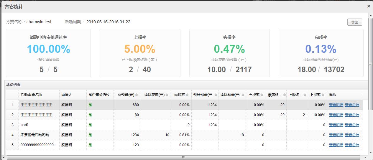Click the sort icon on 总预算(元) column

click(x=137, y=95)
